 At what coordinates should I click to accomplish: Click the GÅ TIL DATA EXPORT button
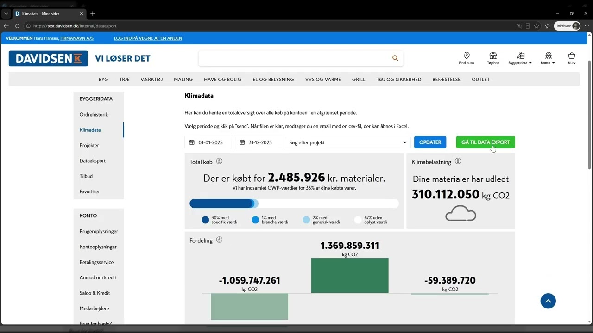tap(486, 142)
